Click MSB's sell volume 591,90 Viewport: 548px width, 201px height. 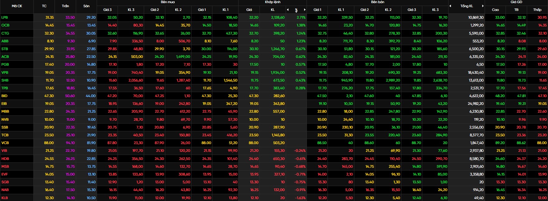pyautogui.click(x=442, y=166)
